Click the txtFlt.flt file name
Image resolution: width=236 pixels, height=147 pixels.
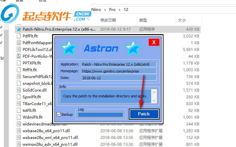tap(29, 111)
